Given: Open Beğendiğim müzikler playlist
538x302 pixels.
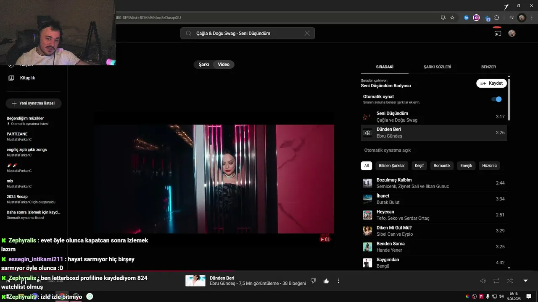Looking at the screenshot, I should (x=34, y=121).
